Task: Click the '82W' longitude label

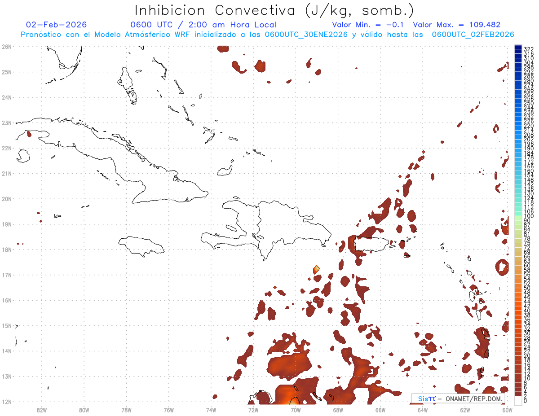Action: click(x=41, y=409)
